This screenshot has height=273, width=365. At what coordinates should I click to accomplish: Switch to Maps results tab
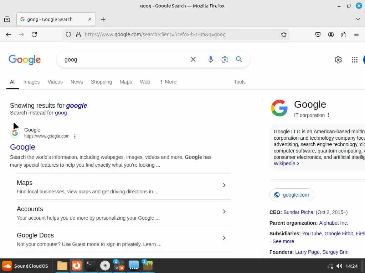click(x=126, y=82)
